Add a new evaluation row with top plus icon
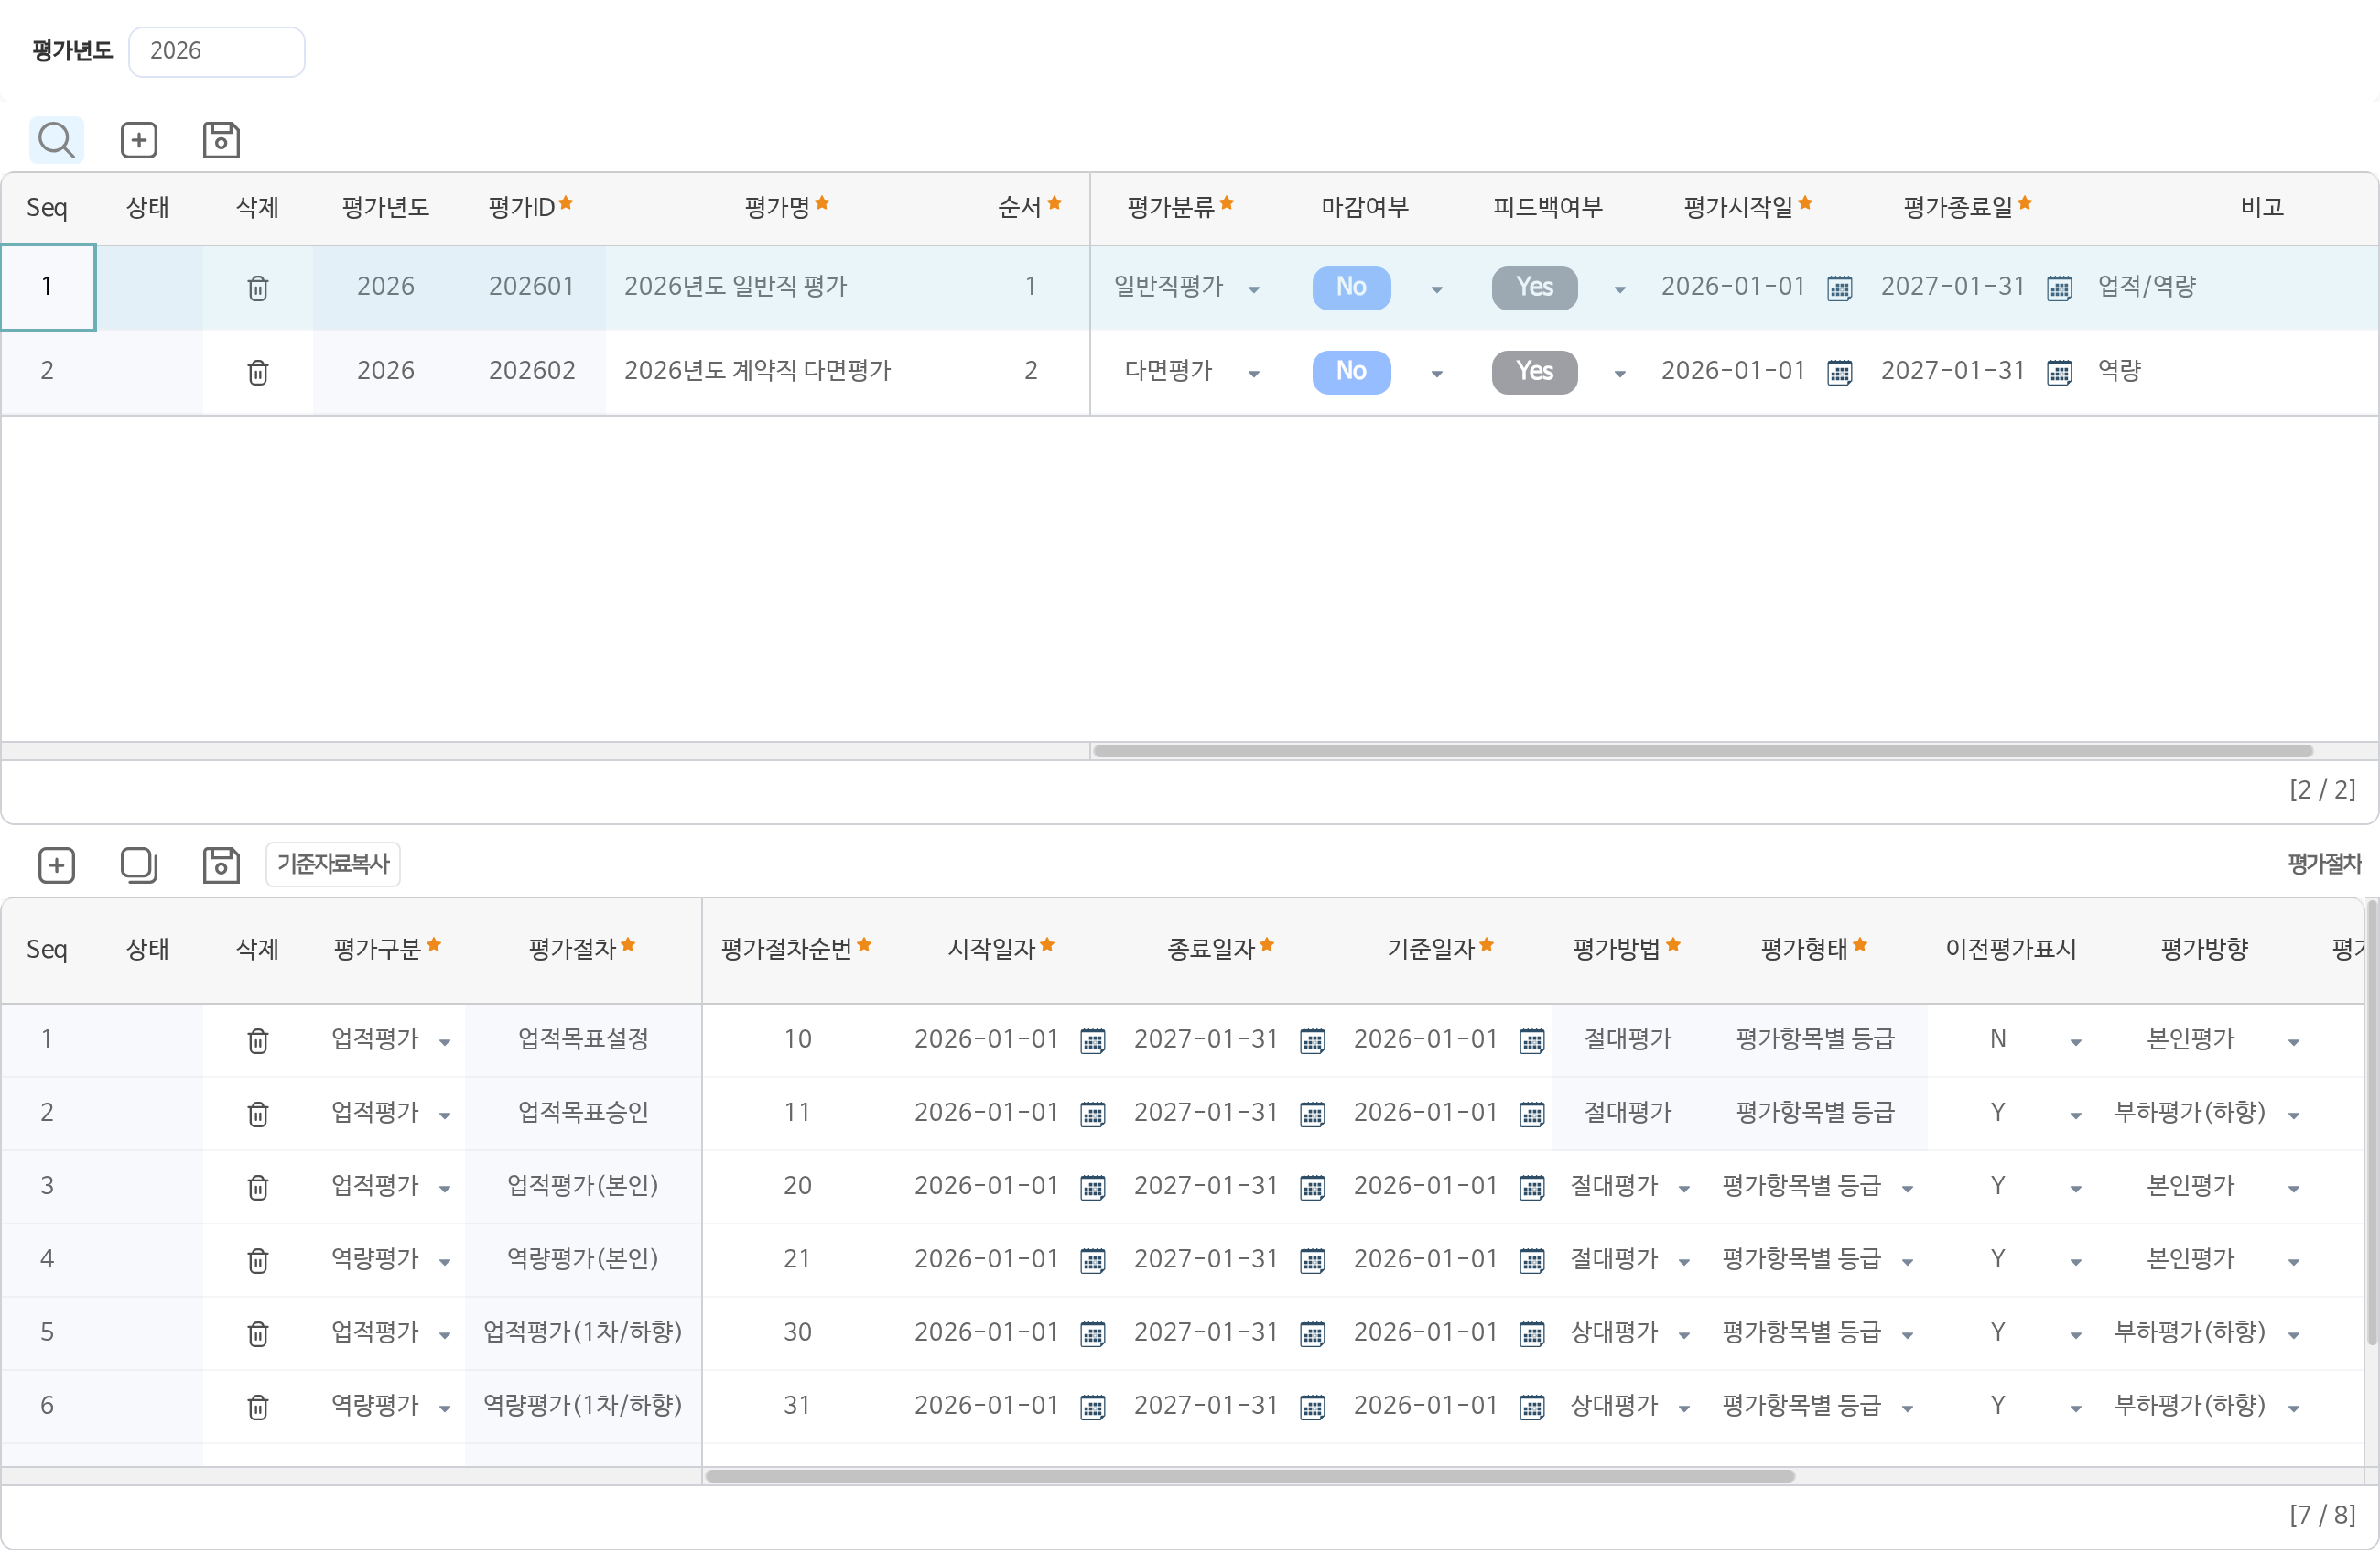2380x1555 pixels. 139,140
